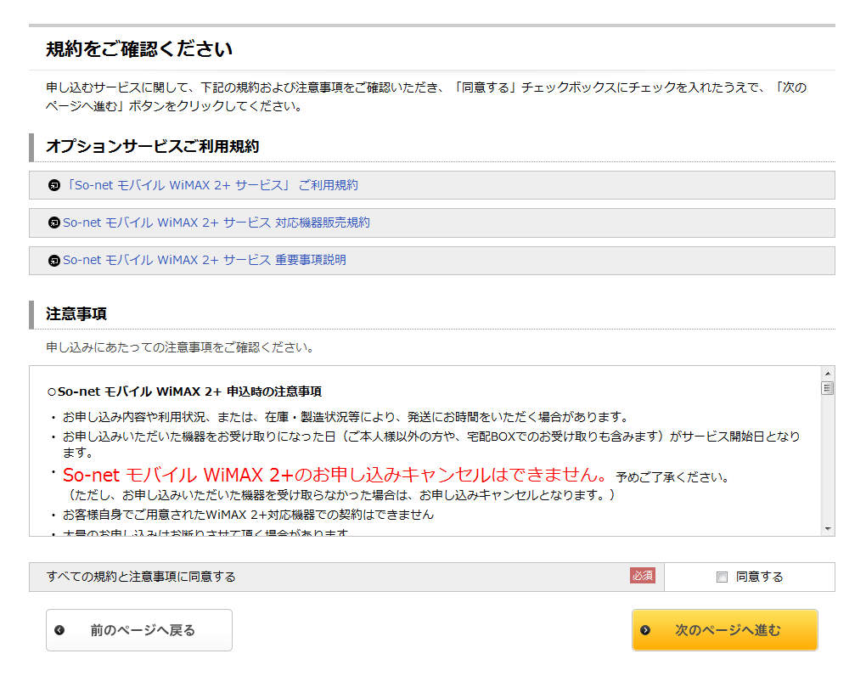Image resolution: width=866 pixels, height=676 pixels.
Task: Open 対応機器販売規約 link
Action: coord(216,223)
